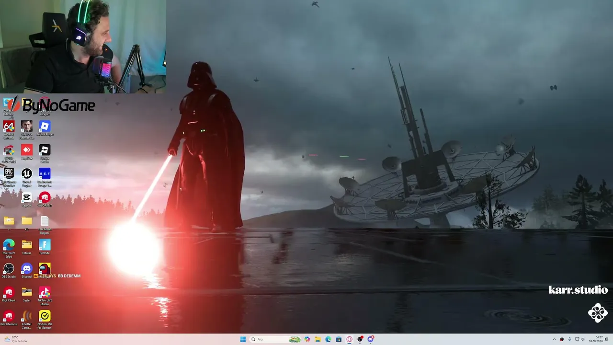Open the Sherlock Holmes game shortcut

[27, 128]
